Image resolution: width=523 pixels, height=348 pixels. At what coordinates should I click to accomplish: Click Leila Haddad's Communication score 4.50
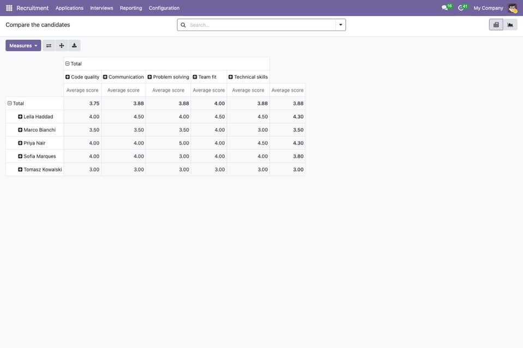(123, 117)
